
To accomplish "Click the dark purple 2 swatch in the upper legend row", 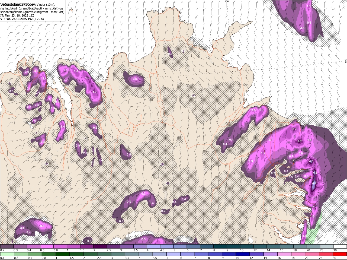I will click(x=100, y=246).
